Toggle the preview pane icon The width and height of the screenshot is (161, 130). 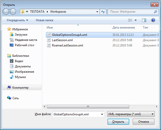click(144, 20)
